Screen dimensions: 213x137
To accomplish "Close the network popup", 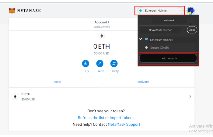I will click(x=192, y=30).
